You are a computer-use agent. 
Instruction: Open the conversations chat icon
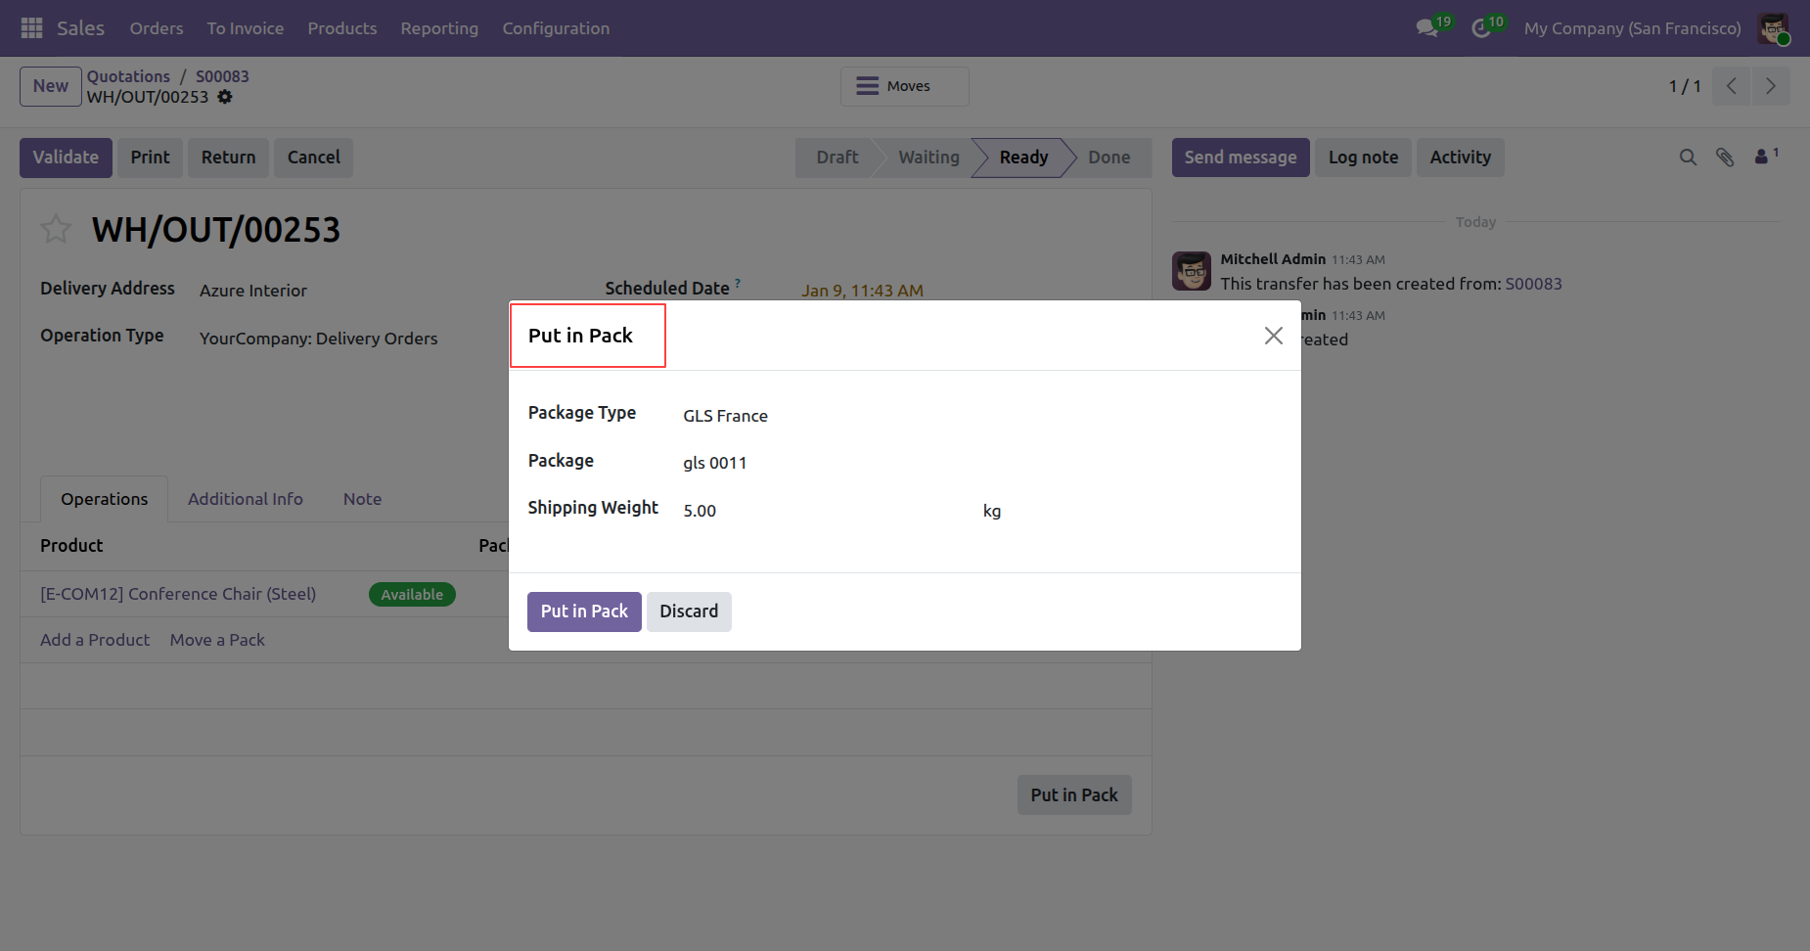[x=1427, y=28]
